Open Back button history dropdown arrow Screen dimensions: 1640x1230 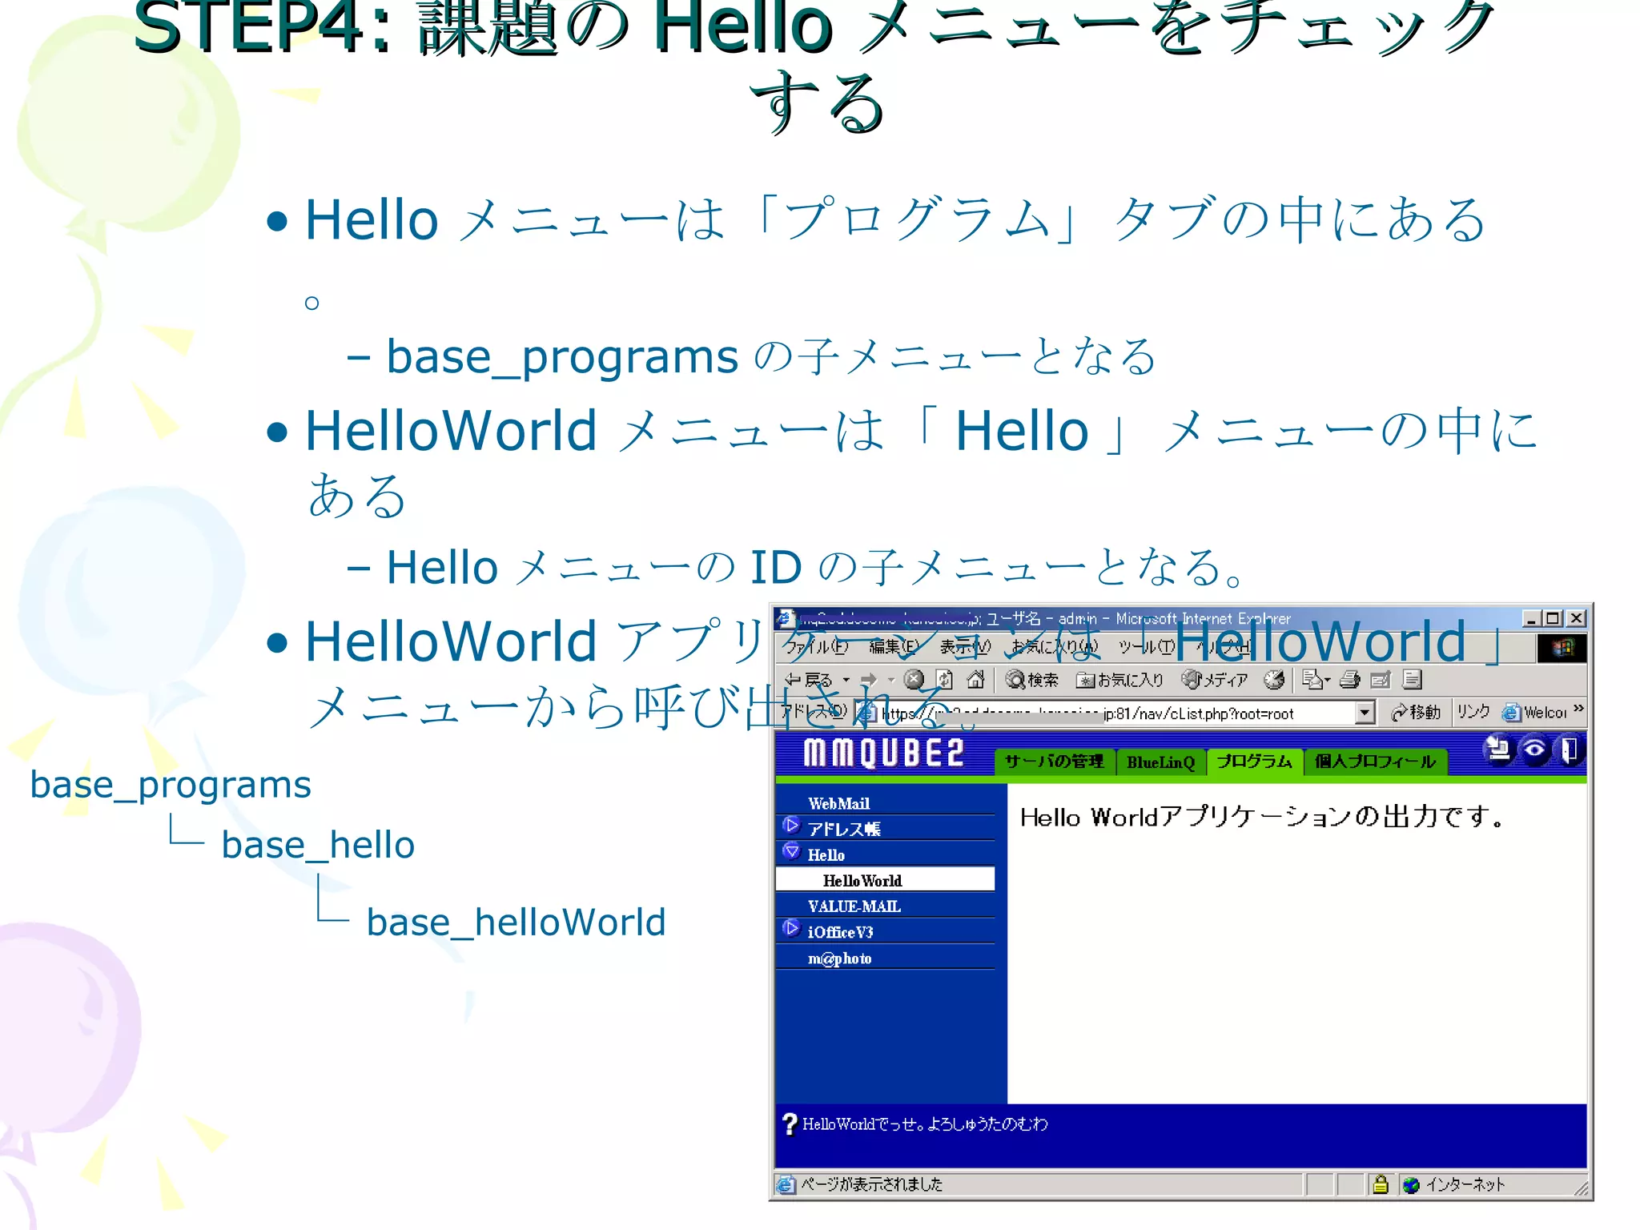pos(846,680)
